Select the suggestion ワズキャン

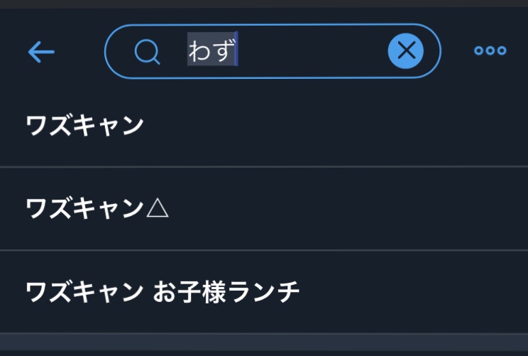(85, 125)
